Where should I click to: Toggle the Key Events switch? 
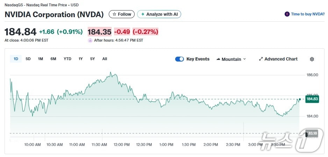(179, 59)
